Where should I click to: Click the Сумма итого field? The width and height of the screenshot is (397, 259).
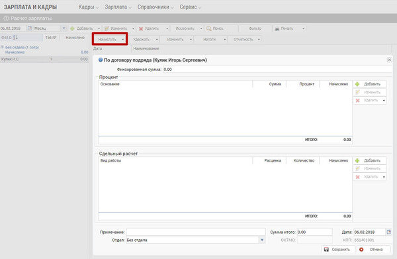[314, 232]
